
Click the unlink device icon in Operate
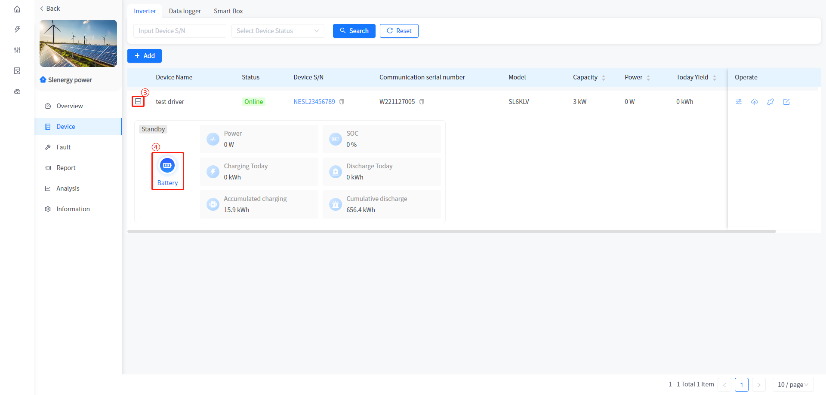(x=771, y=102)
